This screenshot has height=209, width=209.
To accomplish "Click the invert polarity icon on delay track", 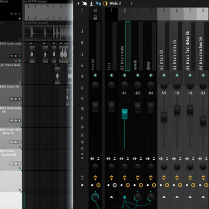I will point(154,159).
